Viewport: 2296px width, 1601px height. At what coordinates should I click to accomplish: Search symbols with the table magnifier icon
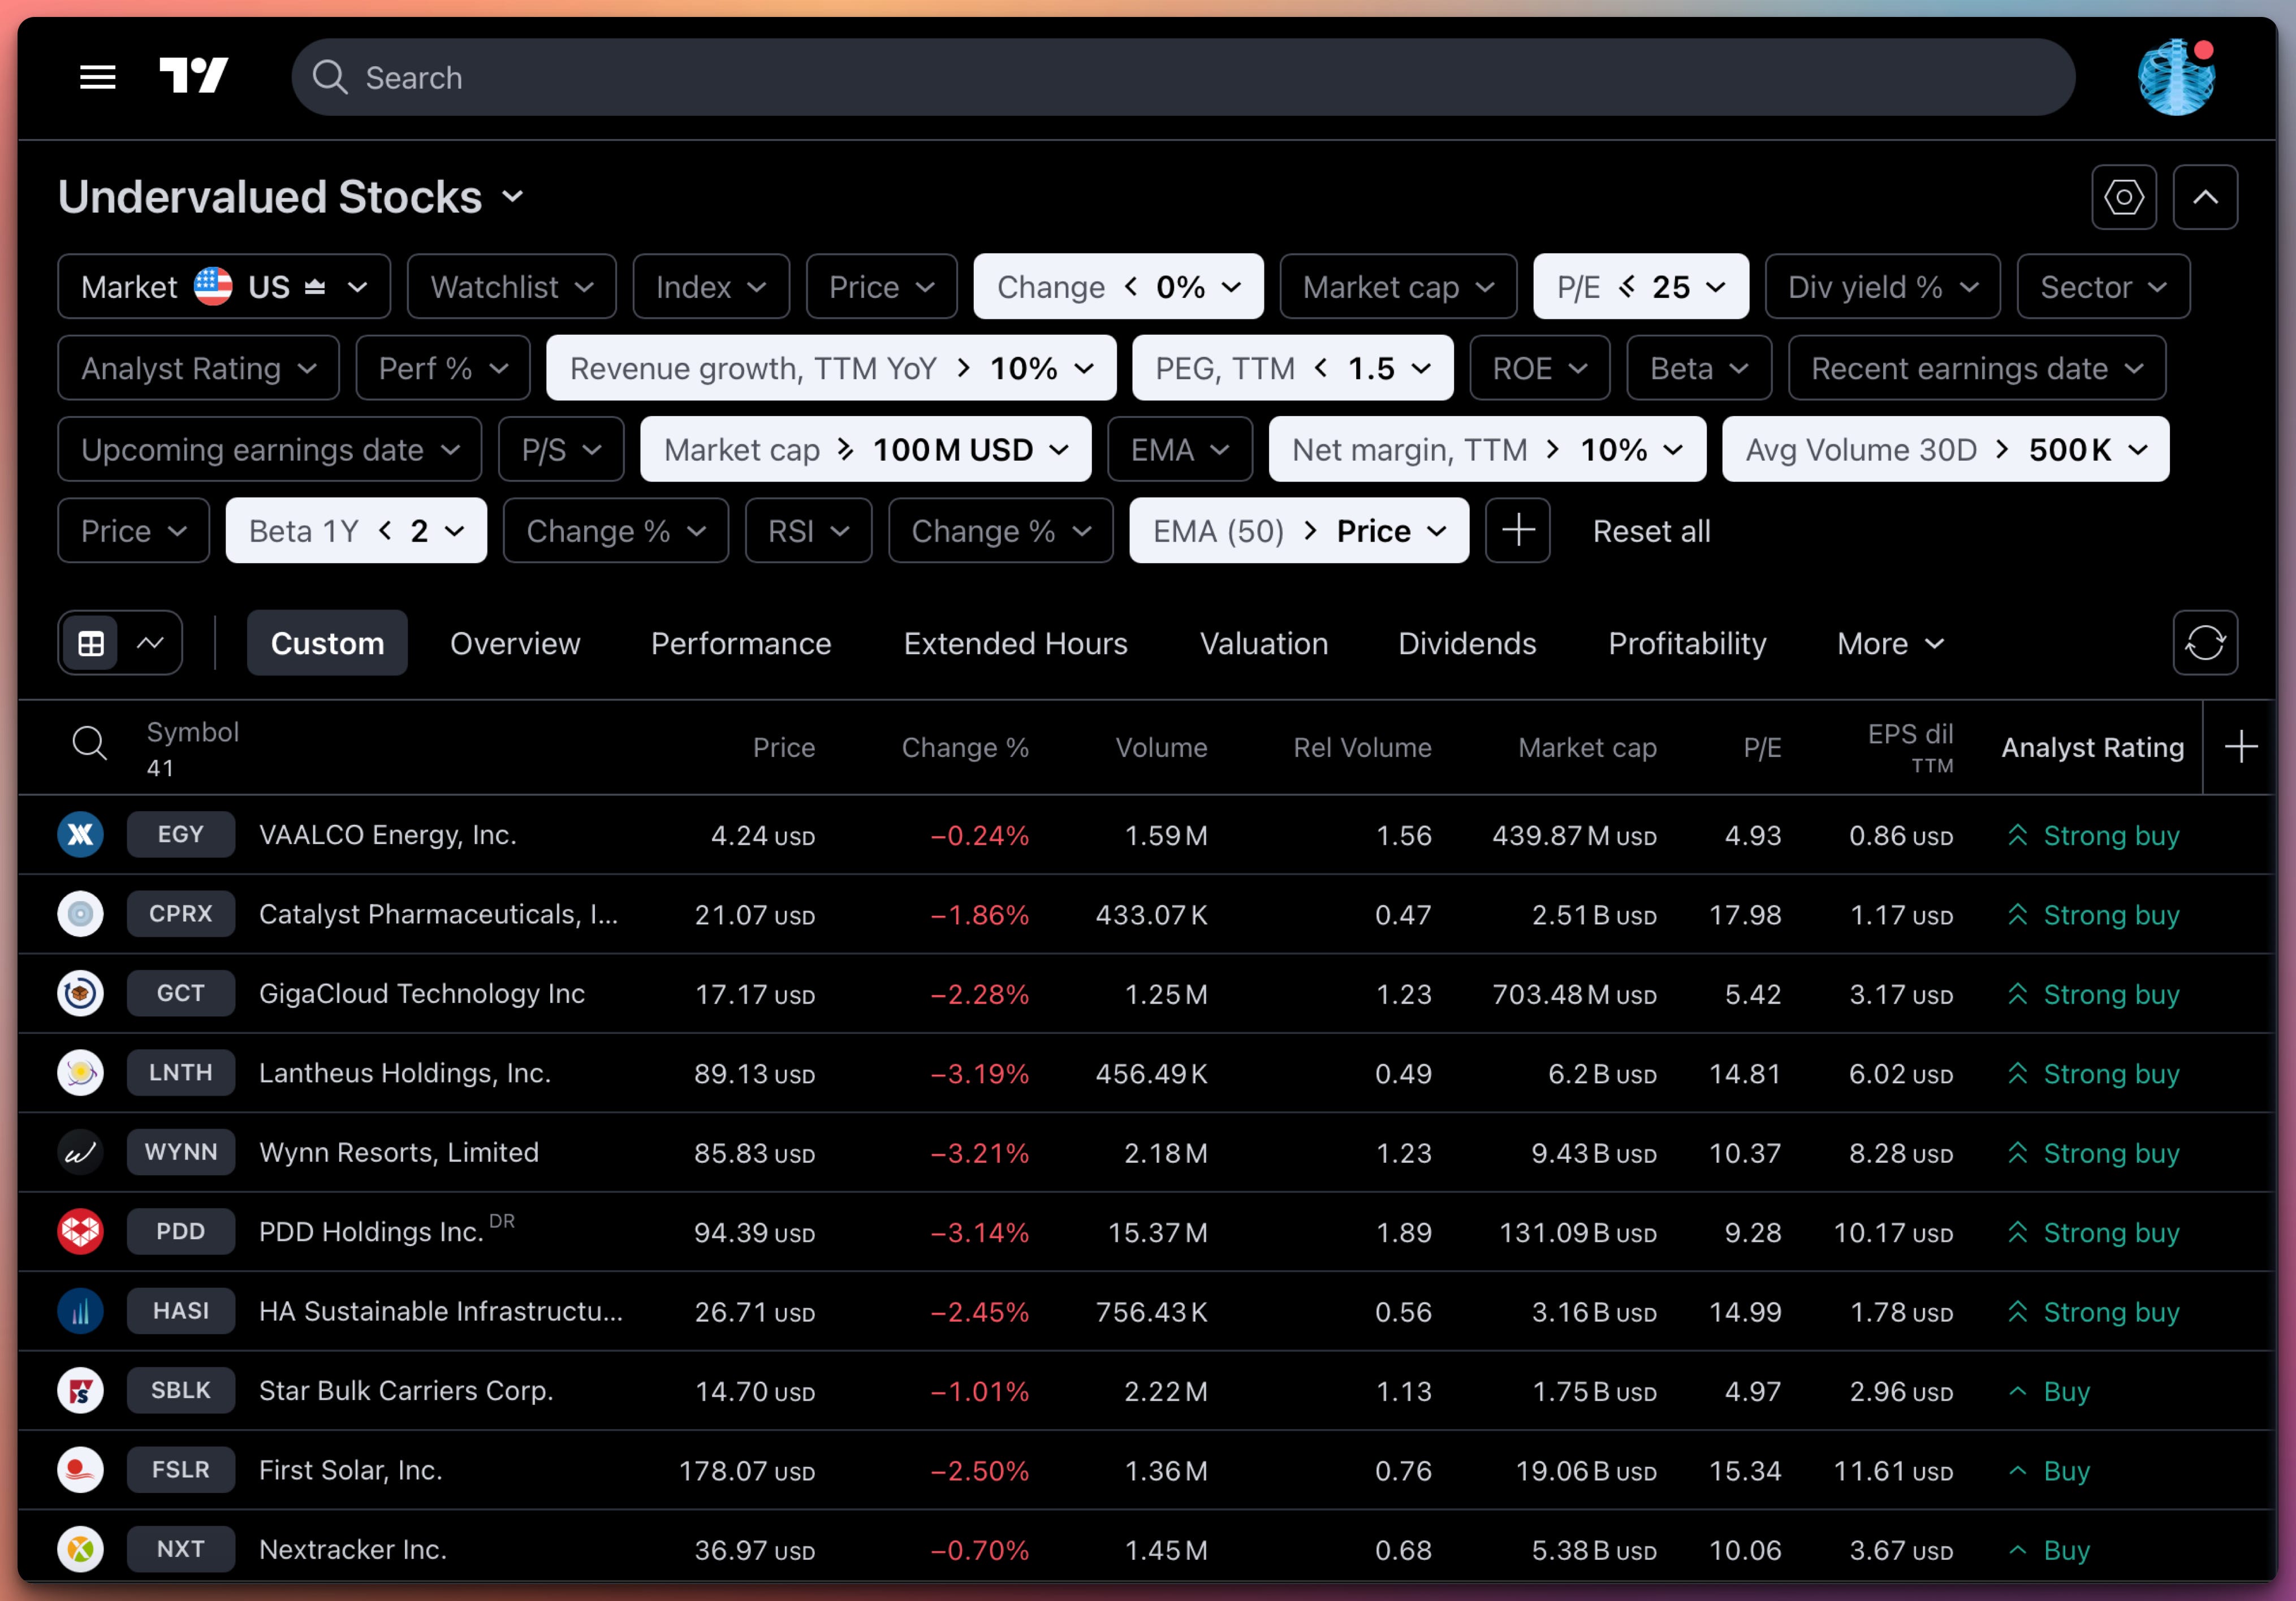point(89,742)
